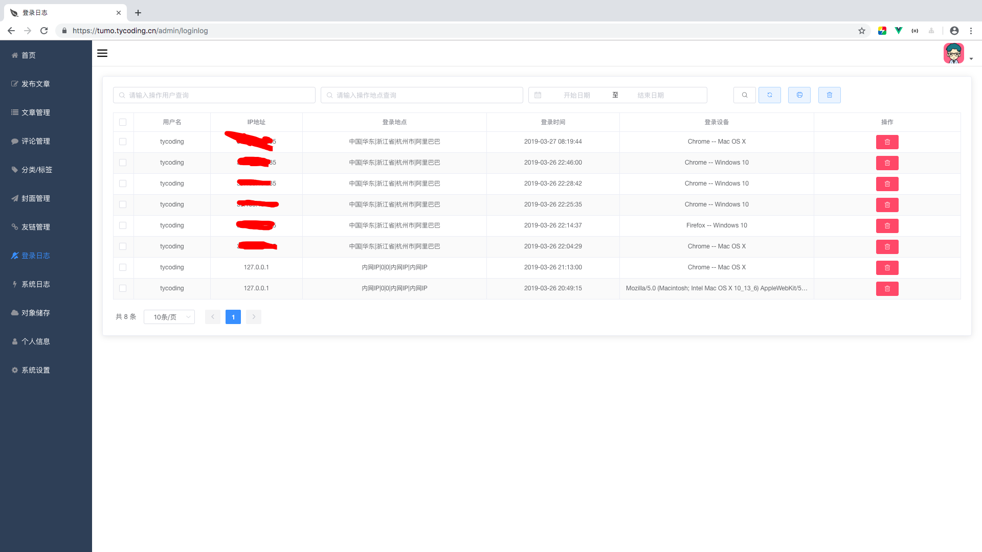The height and width of the screenshot is (552, 982).
Task: Expand the user avatar dropdown arrow
Action: click(x=971, y=59)
